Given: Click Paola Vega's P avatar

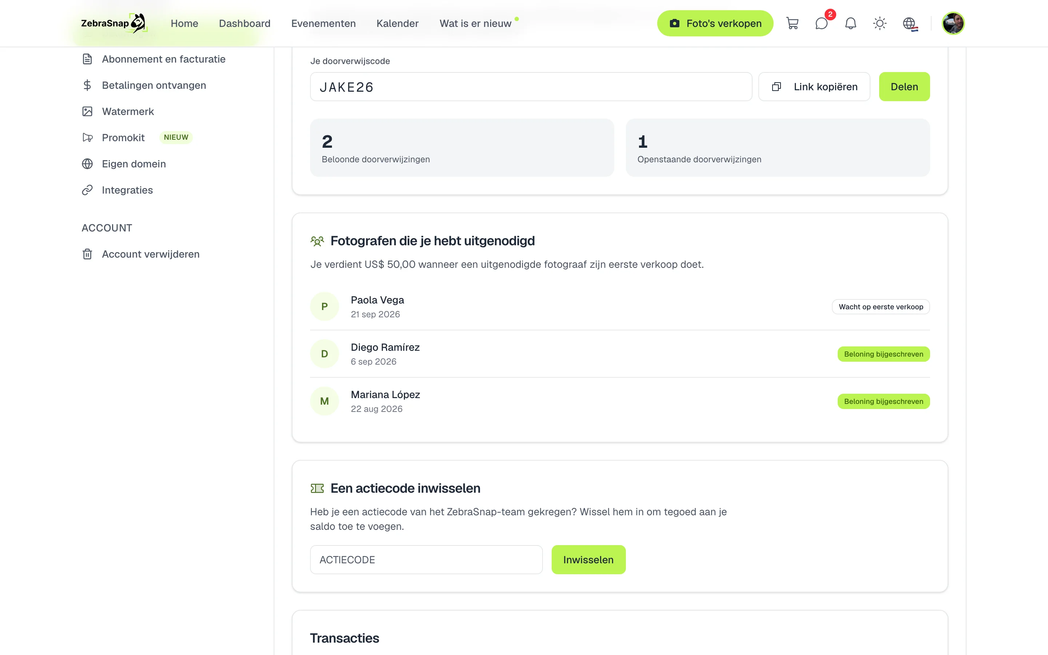Looking at the screenshot, I should [324, 307].
